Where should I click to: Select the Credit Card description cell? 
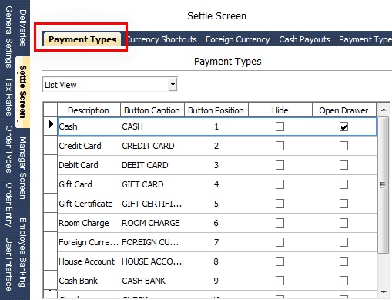89,146
